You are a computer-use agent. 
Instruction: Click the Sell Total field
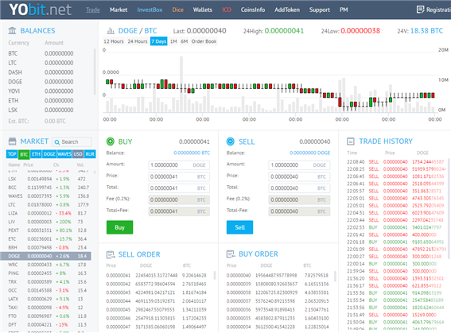tap(299, 188)
